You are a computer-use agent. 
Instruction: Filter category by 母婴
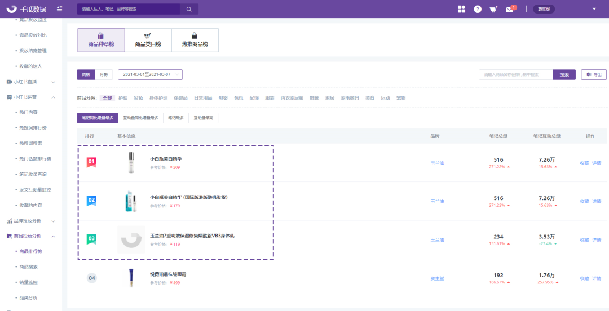click(x=223, y=98)
